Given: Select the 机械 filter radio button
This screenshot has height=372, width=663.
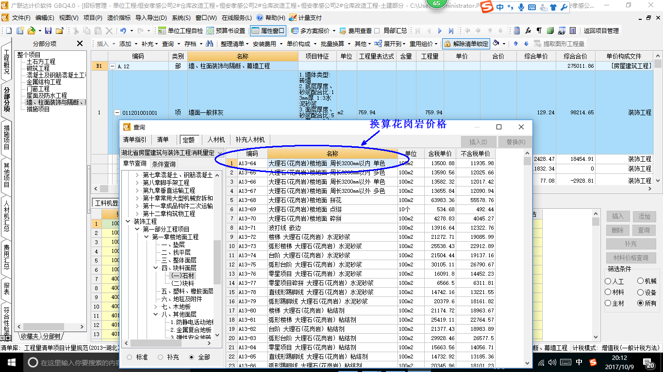Looking at the screenshot, I should [x=641, y=281].
